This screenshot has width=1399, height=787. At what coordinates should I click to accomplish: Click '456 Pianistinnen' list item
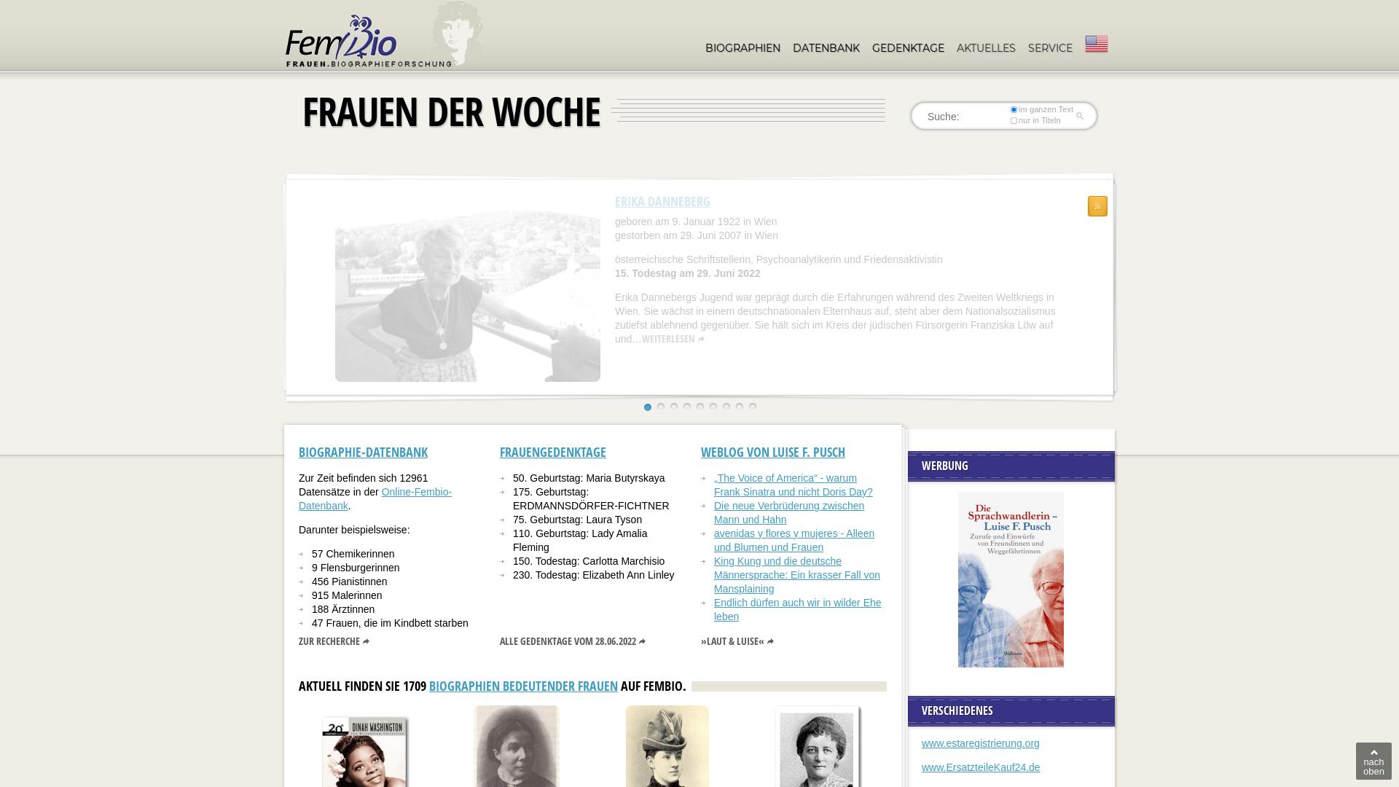(x=350, y=582)
